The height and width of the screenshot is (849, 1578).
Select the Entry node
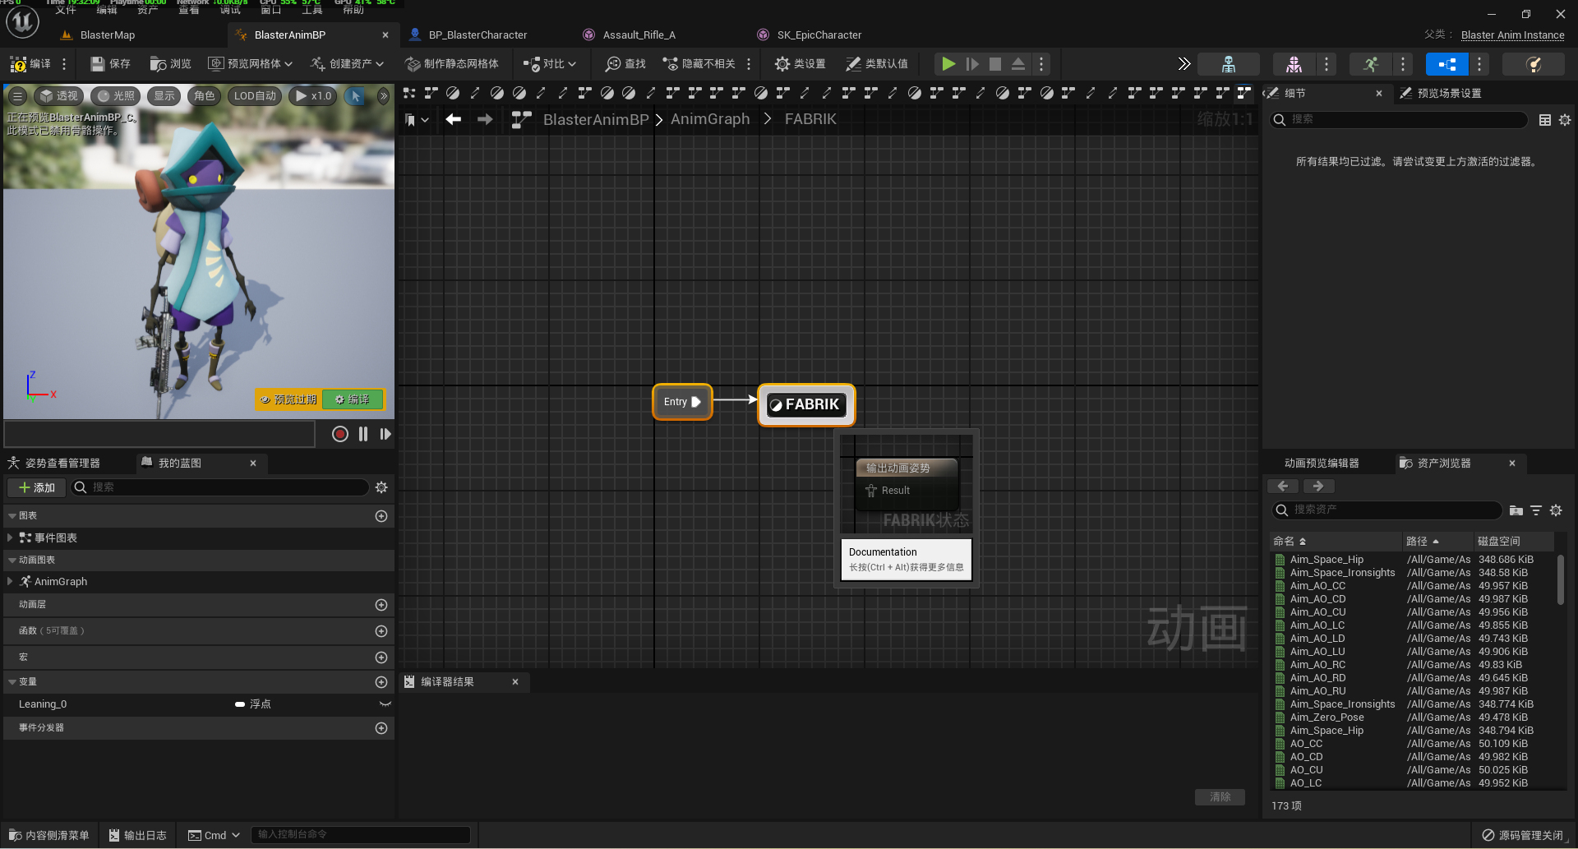(x=682, y=402)
